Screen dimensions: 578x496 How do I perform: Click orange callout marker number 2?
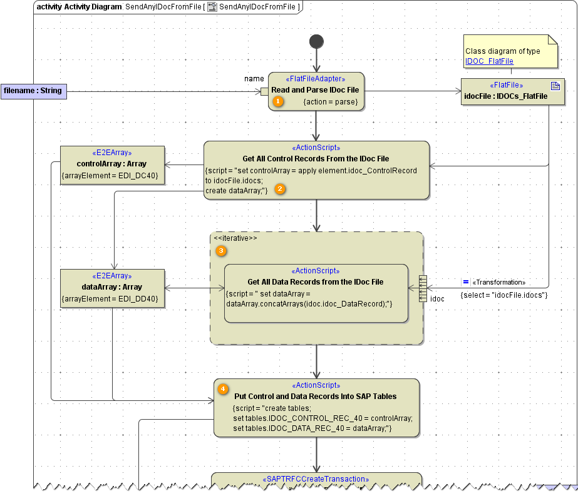(x=281, y=188)
